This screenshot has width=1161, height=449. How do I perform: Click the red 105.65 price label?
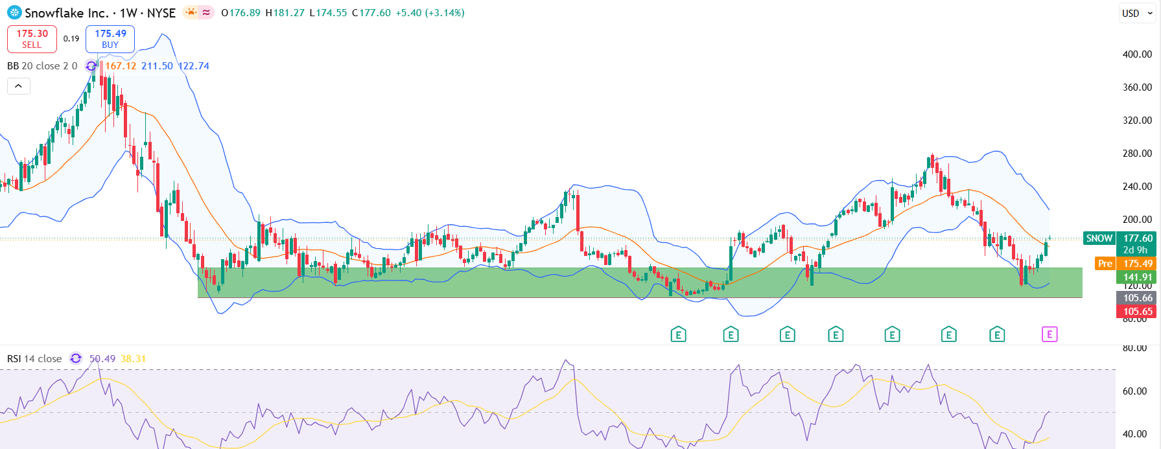1138,311
